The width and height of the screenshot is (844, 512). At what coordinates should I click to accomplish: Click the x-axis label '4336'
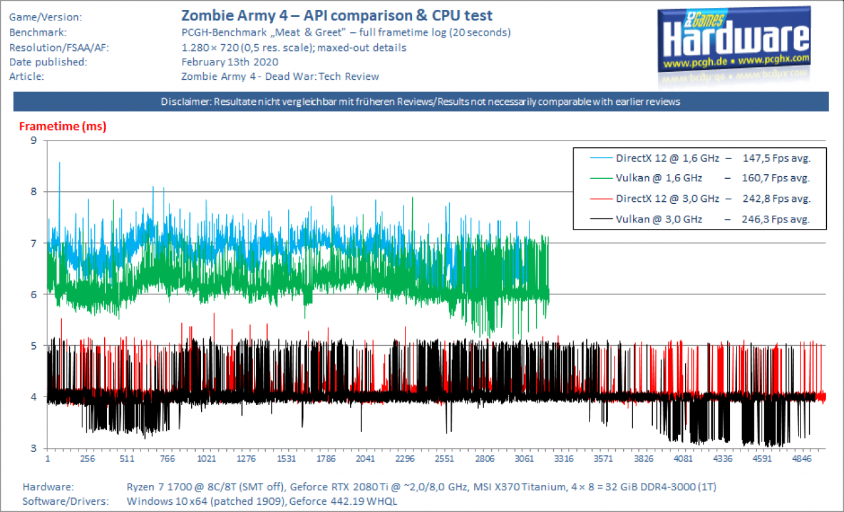pos(723,459)
